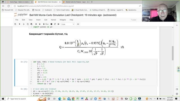Open Google Chrome from the taskbar
This screenshot has height=101, width=180.
(x=73, y=99)
